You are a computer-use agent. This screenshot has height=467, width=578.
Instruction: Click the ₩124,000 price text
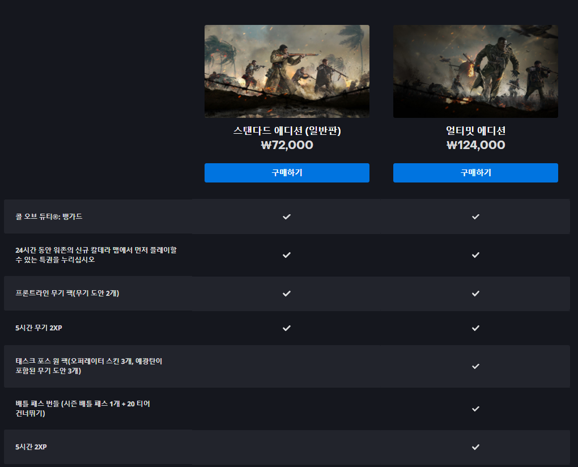pos(475,145)
